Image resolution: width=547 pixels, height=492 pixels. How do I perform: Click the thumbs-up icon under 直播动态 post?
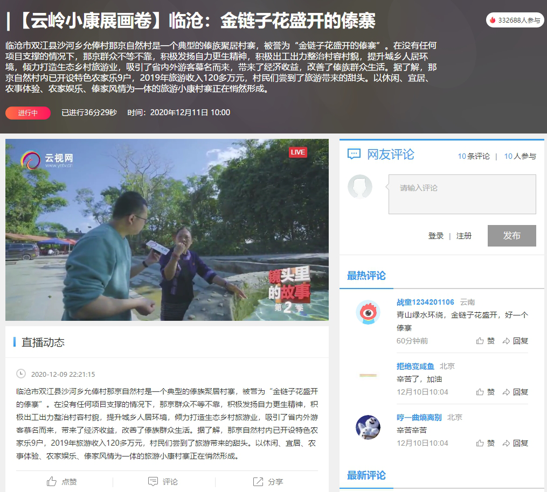(x=52, y=481)
